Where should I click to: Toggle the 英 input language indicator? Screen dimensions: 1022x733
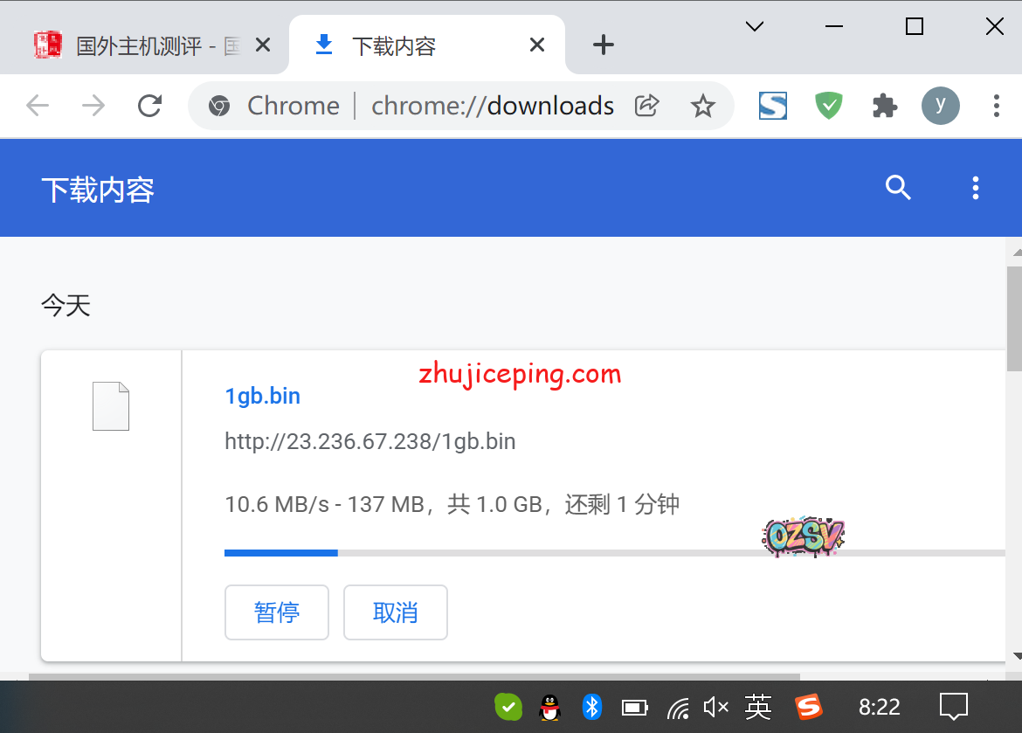pyautogui.click(x=758, y=706)
